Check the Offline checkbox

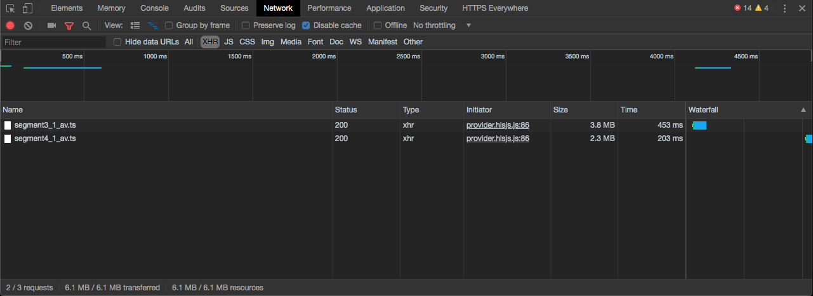pos(378,25)
